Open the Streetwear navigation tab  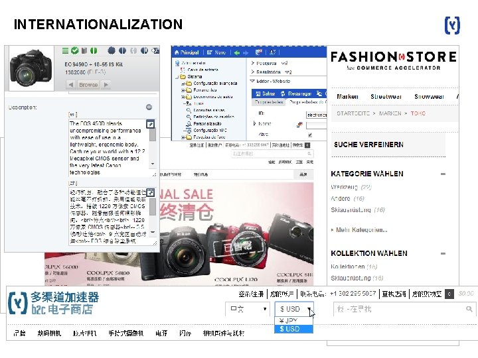386,97
